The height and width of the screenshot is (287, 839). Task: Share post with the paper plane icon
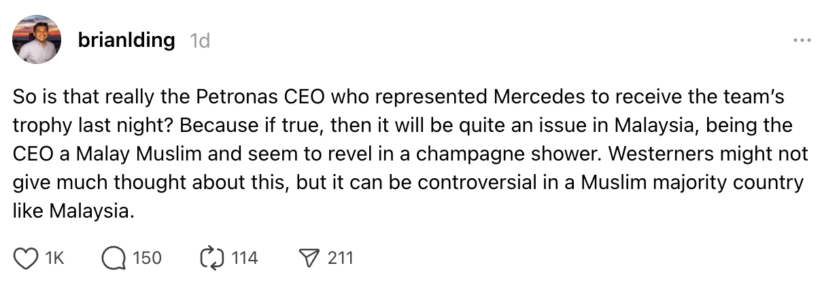pos(309,258)
